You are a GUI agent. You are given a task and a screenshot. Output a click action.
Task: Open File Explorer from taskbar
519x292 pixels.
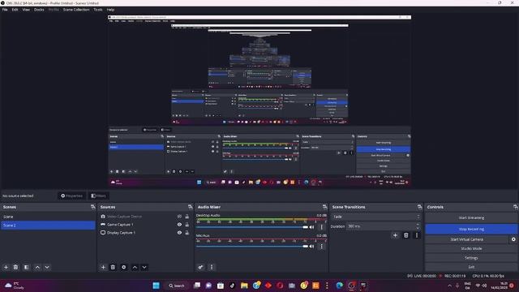(244, 286)
